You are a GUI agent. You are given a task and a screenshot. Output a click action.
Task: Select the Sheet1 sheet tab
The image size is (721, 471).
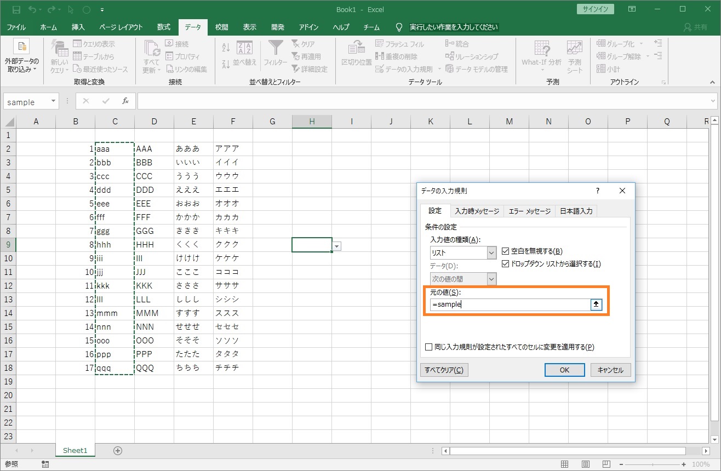(x=75, y=450)
